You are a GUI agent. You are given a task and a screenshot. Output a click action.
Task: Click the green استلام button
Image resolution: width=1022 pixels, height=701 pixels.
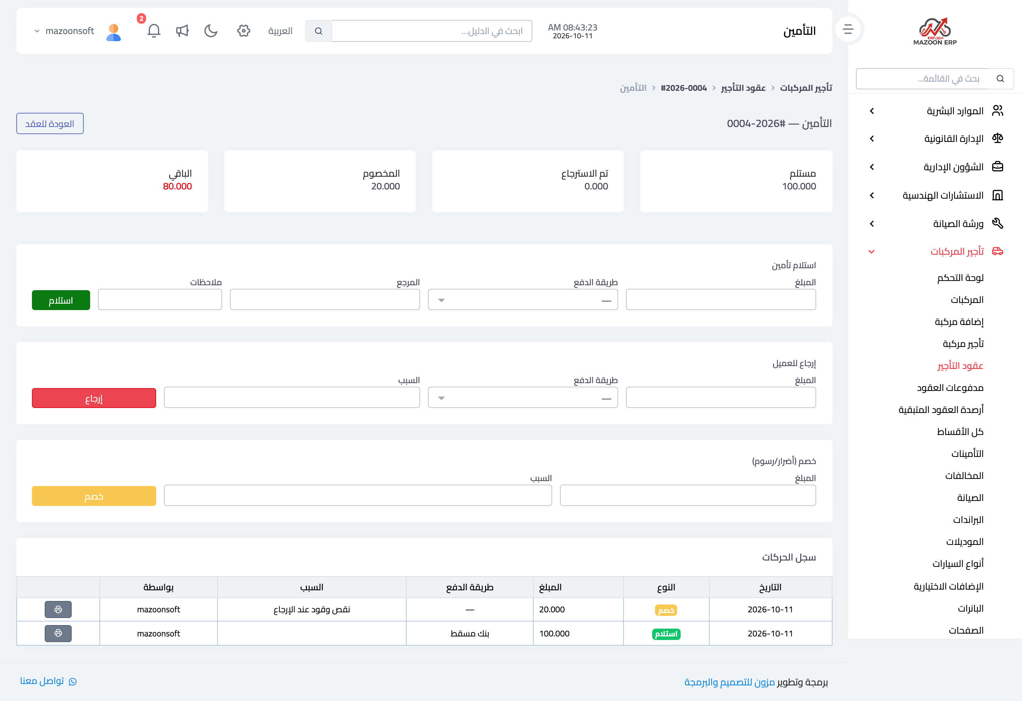61,300
